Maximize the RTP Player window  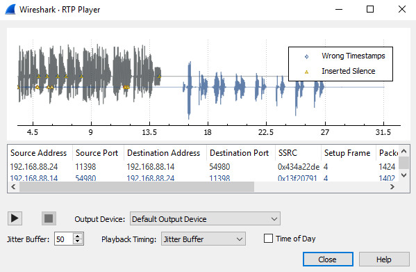[370, 10]
